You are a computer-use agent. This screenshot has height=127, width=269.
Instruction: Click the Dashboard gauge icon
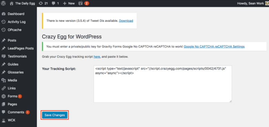[3, 14]
